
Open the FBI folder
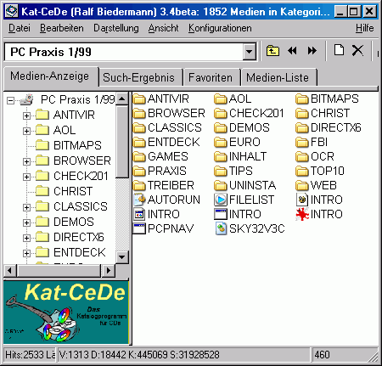tap(312, 142)
